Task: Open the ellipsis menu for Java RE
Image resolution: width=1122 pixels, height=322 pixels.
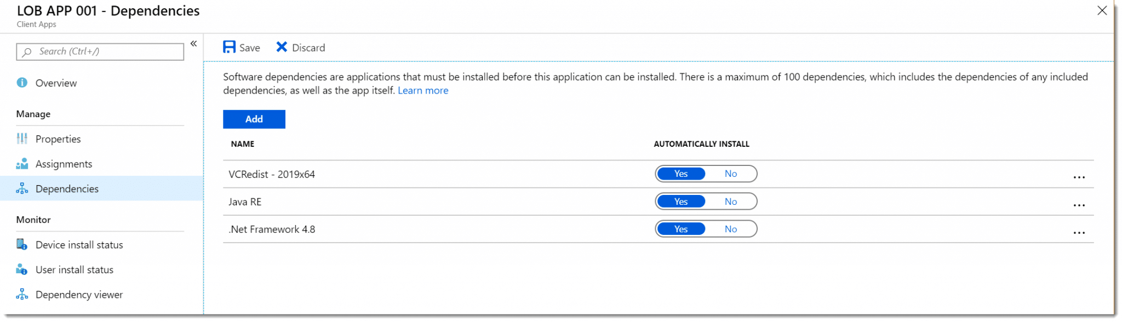Action: point(1079,205)
